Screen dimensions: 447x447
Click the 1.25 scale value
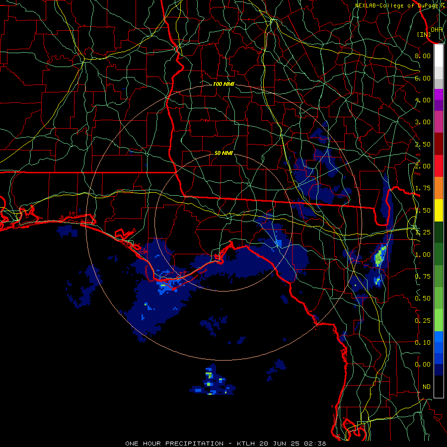click(423, 232)
